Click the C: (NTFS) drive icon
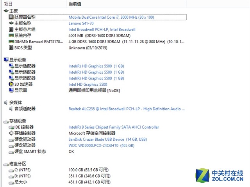Screen dimensions: 250x187 [x=11, y=171]
